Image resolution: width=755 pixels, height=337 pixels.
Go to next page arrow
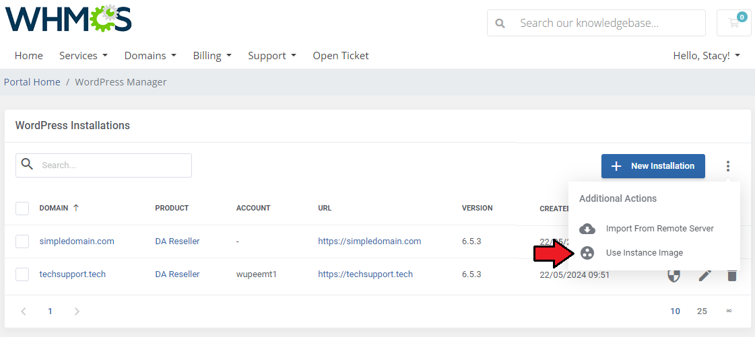coord(77,311)
